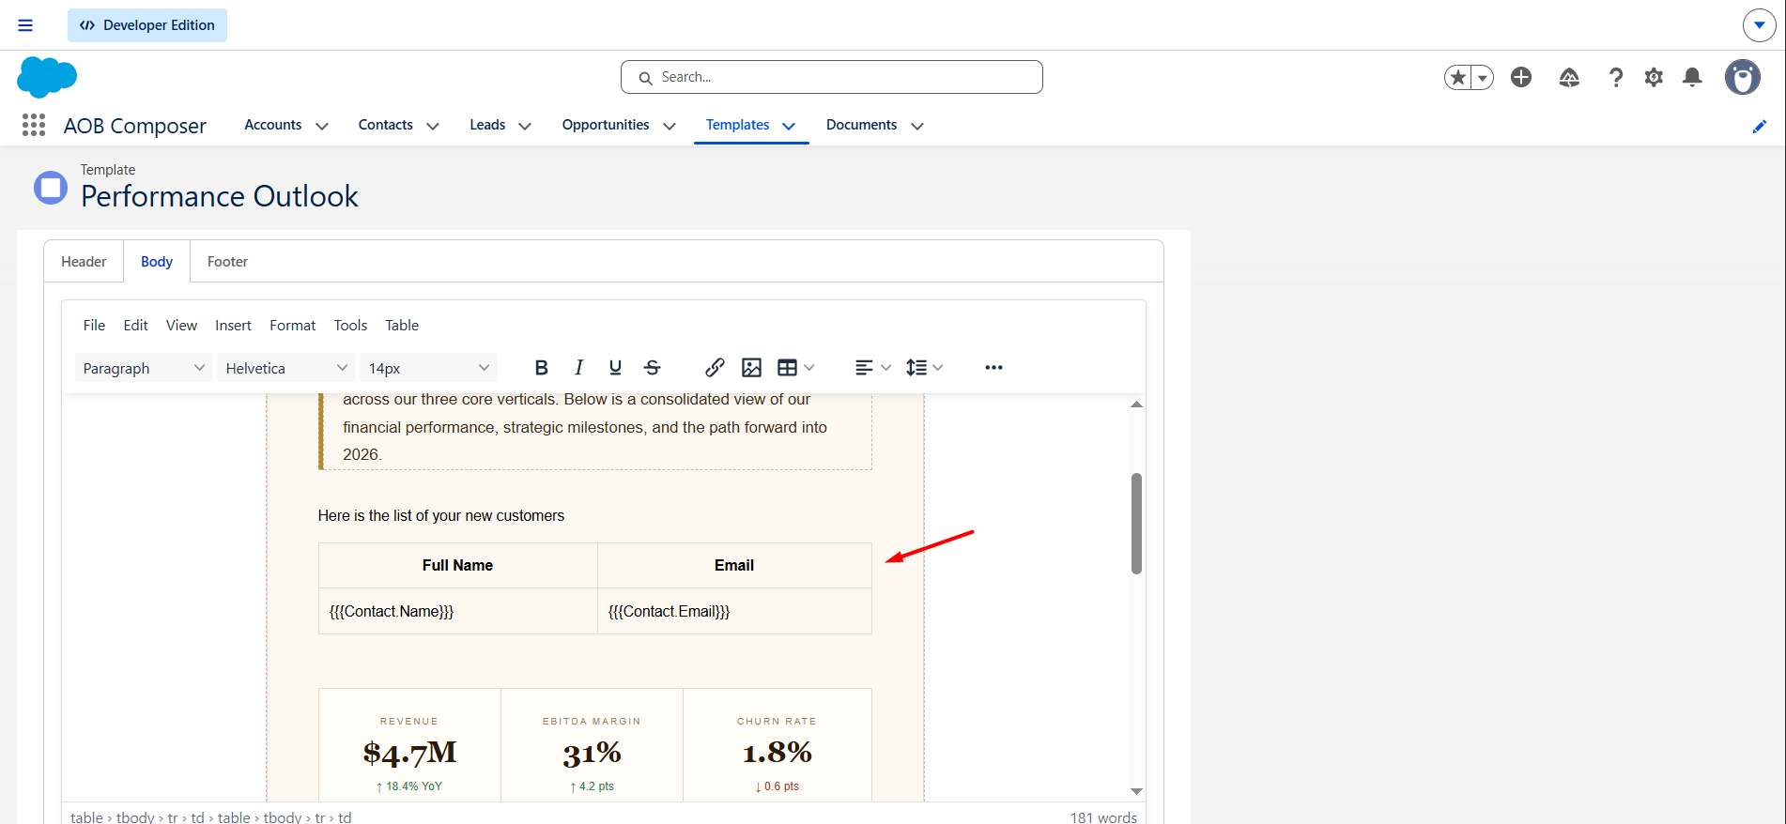Open the Paragraph block format dropdown

(x=143, y=368)
